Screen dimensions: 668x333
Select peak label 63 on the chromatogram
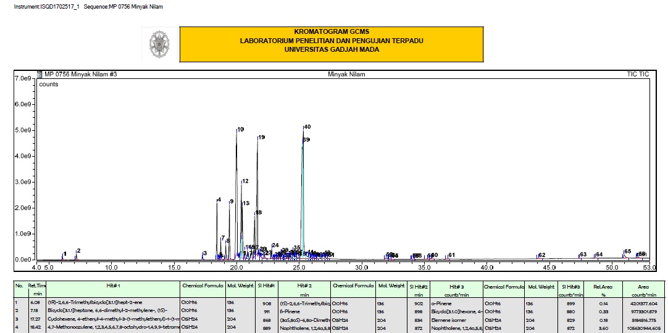[x=583, y=254]
